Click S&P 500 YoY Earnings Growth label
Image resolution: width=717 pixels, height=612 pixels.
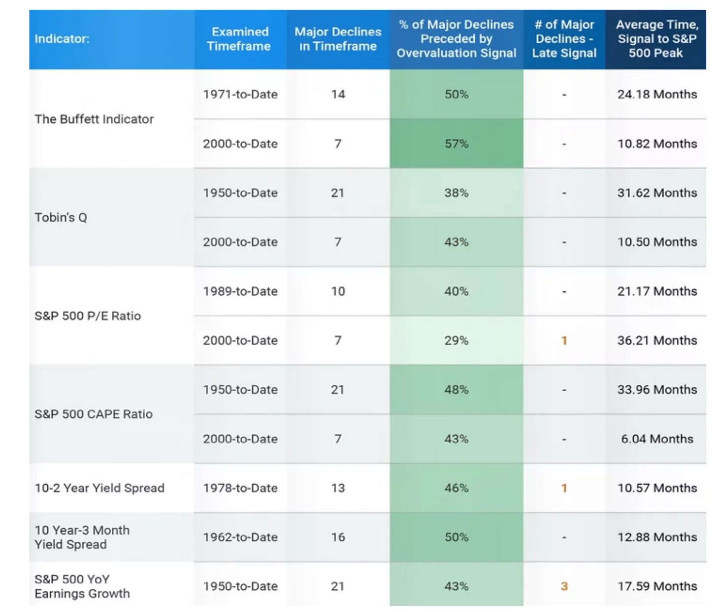(82, 586)
